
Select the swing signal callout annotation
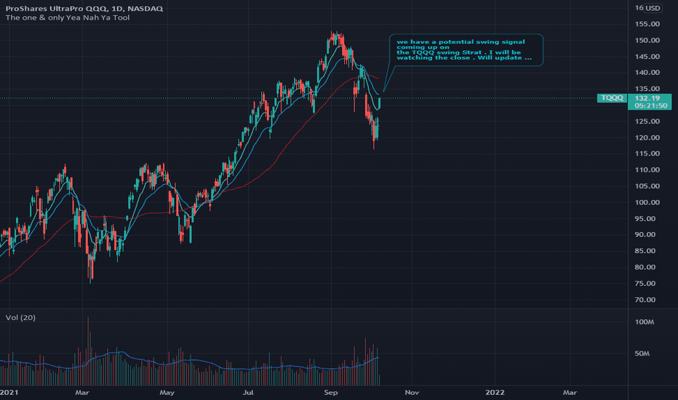click(x=466, y=49)
